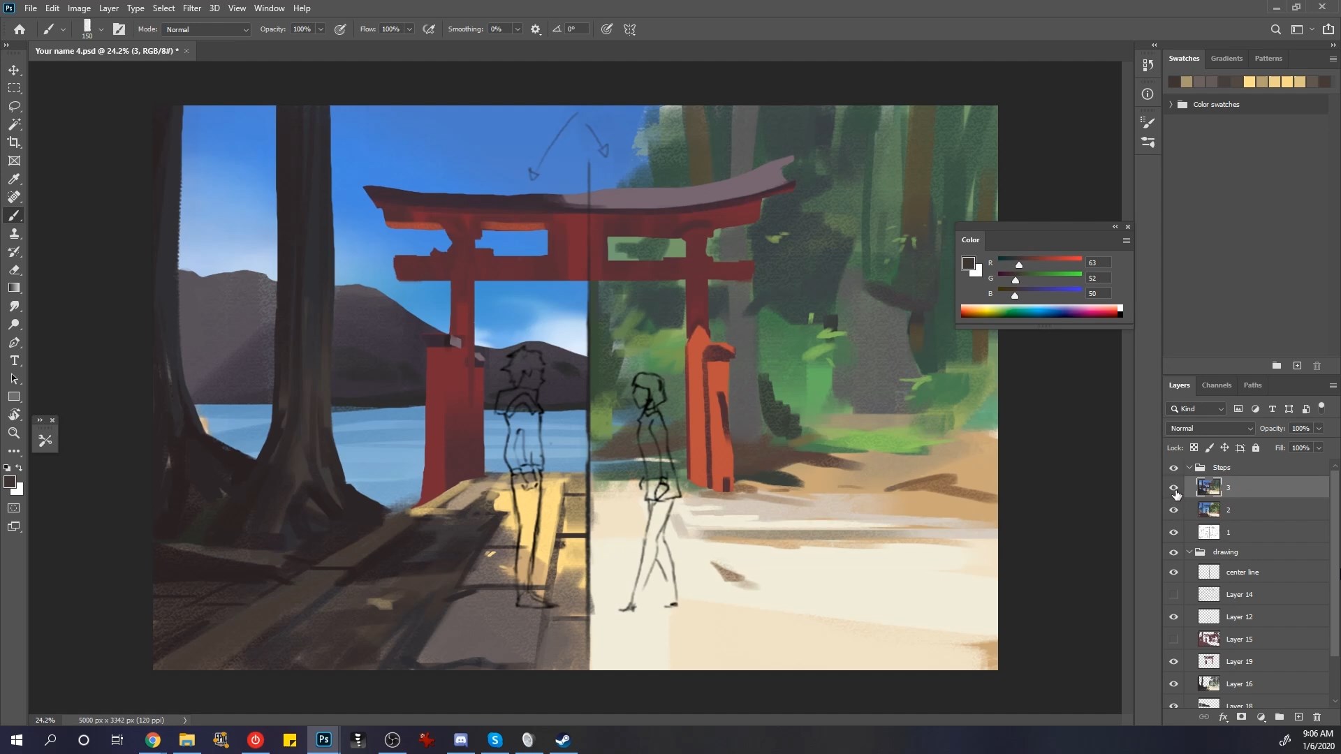Image resolution: width=1341 pixels, height=754 pixels.
Task: Select the Clone Stamp tool
Action: pyautogui.click(x=14, y=233)
